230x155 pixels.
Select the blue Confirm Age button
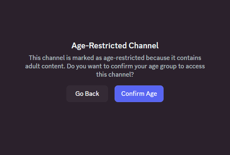pos(139,94)
